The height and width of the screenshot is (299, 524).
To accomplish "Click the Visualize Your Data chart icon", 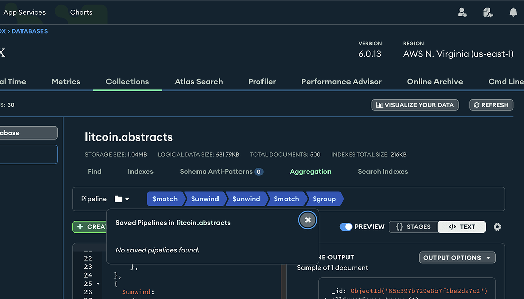I will coord(379,105).
